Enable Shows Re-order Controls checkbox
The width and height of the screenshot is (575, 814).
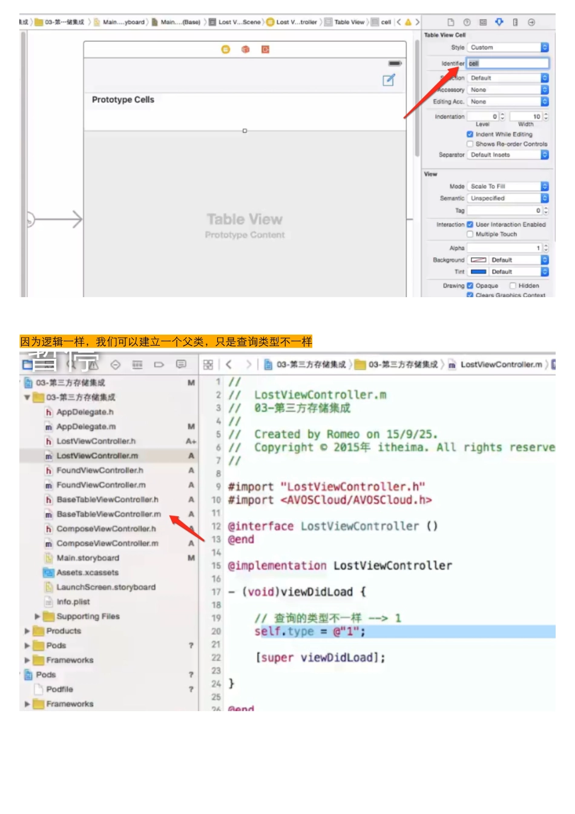click(x=470, y=144)
